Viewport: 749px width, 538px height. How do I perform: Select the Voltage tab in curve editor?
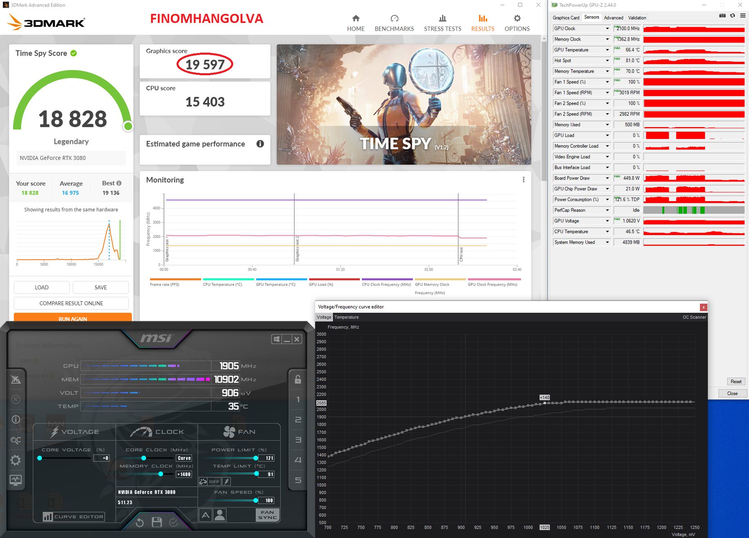click(324, 317)
